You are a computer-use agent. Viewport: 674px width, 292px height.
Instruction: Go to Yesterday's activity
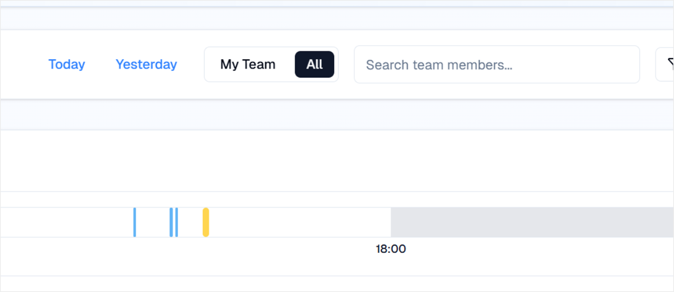pyautogui.click(x=146, y=64)
